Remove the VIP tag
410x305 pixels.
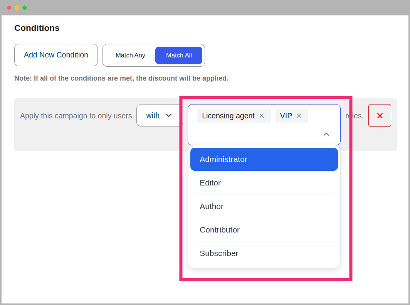(x=299, y=115)
